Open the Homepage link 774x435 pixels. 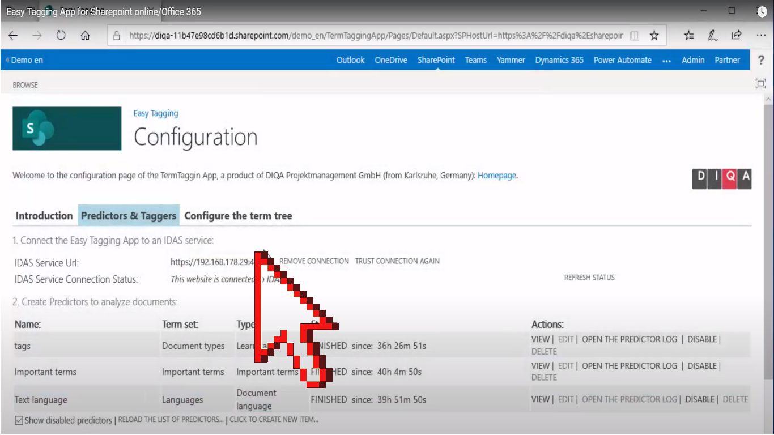tap(497, 176)
